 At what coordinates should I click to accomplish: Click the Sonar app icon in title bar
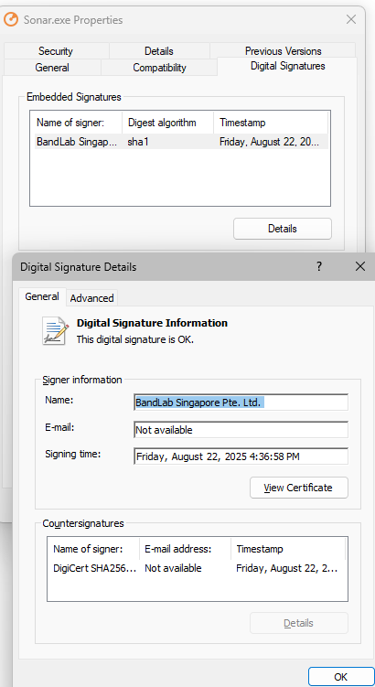[x=11, y=20]
